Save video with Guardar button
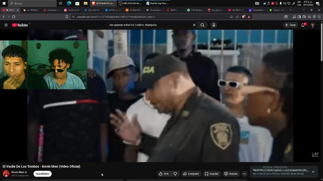 pos(212,174)
